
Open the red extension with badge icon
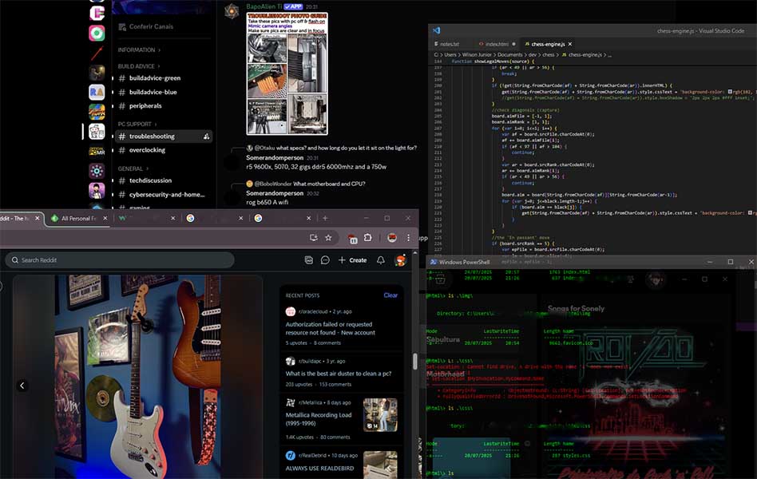[x=352, y=238]
